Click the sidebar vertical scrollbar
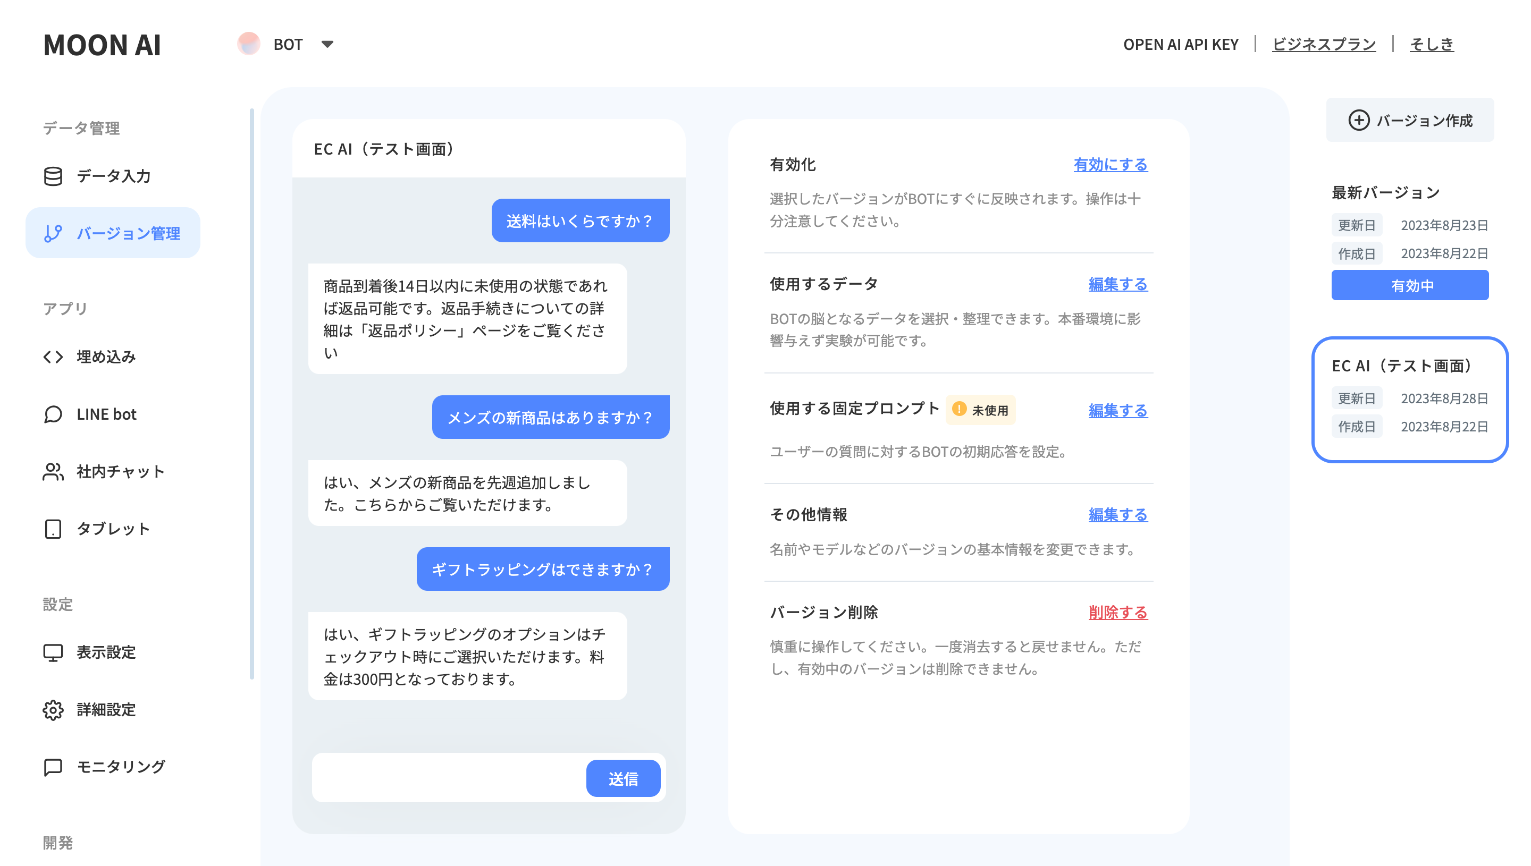Viewport: 1531px width, 866px height. [x=251, y=393]
